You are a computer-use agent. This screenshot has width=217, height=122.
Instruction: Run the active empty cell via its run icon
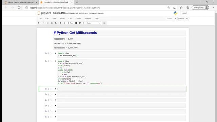pyautogui.click(x=56, y=89)
